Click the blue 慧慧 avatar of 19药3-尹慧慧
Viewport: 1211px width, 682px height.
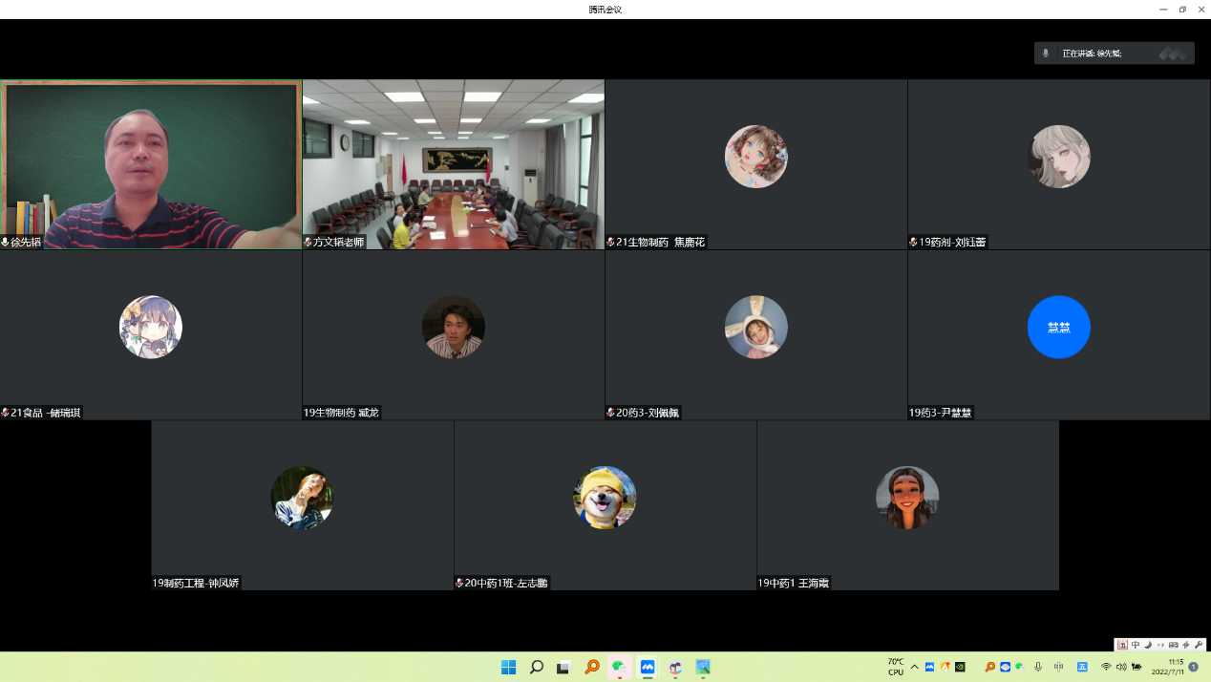tap(1058, 328)
